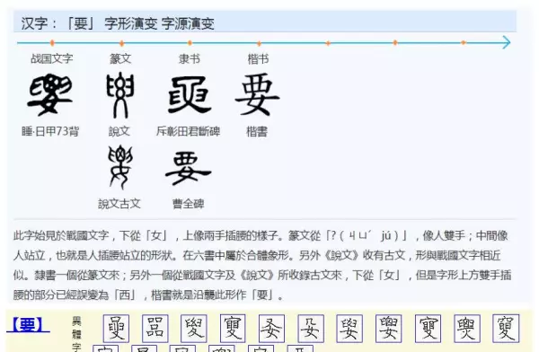Click the explanation line starting 似。隸書一個從篆文來
539x352 pixels.
coord(262,275)
